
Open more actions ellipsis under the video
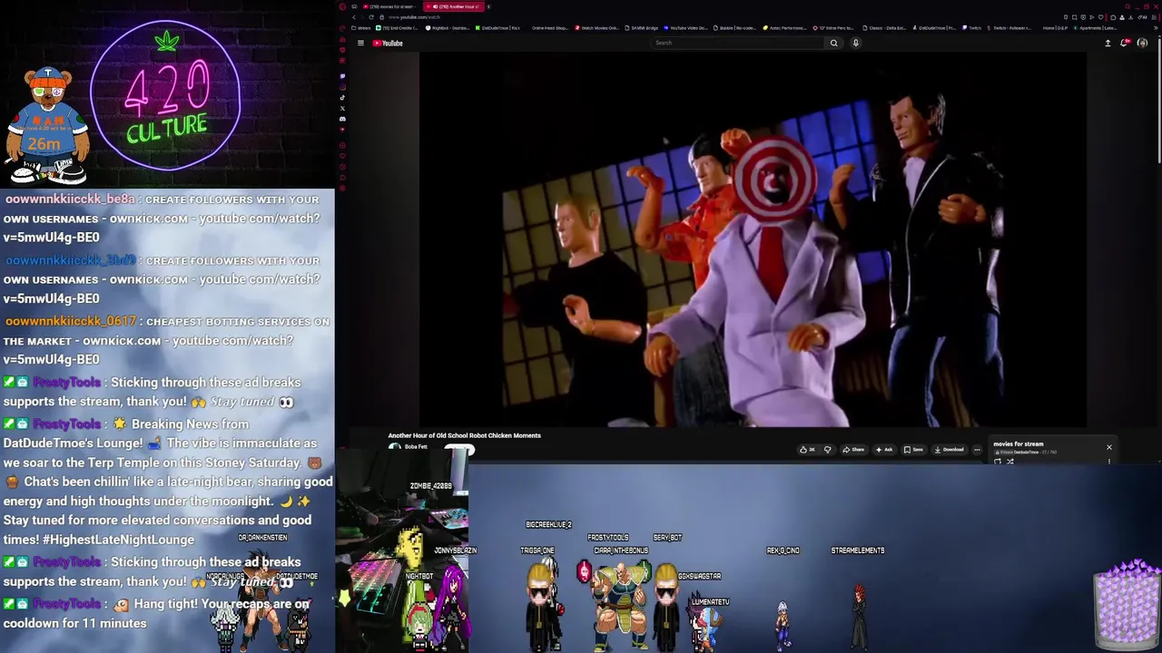976,450
